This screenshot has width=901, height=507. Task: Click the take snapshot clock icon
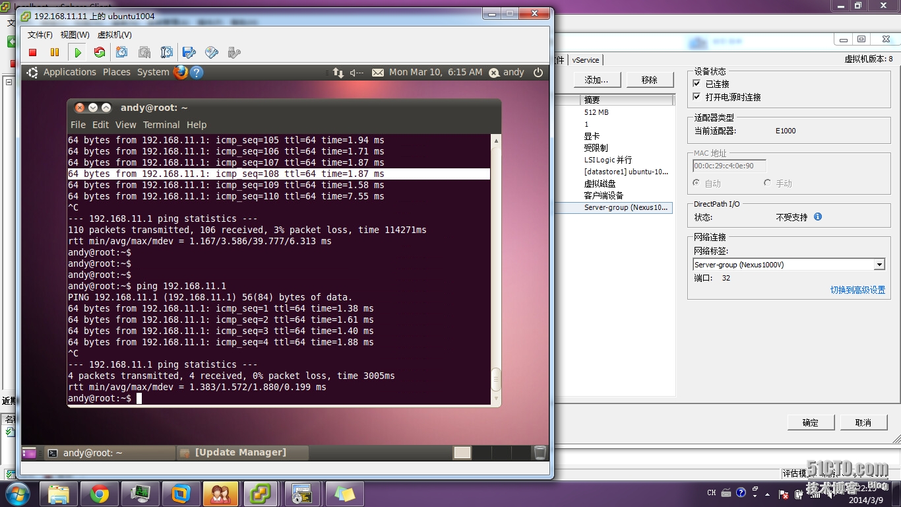click(x=122, y=52)
